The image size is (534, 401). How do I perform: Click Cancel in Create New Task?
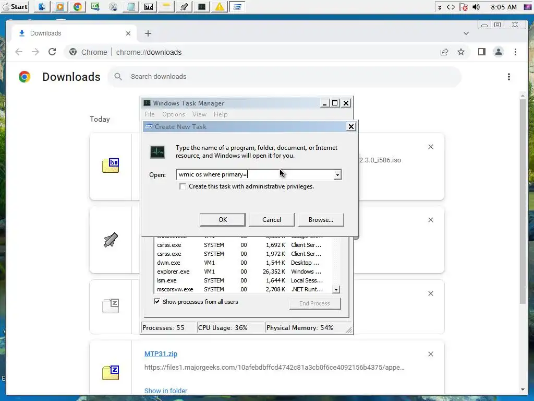271,220
